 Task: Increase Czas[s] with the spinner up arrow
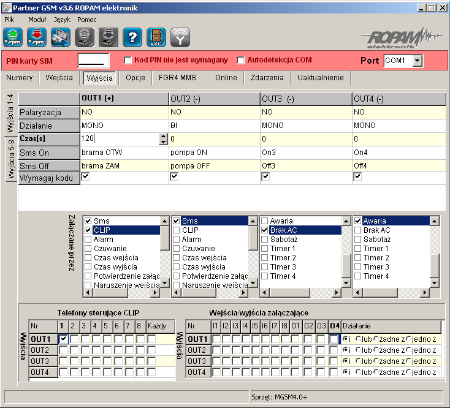point(163,136)
